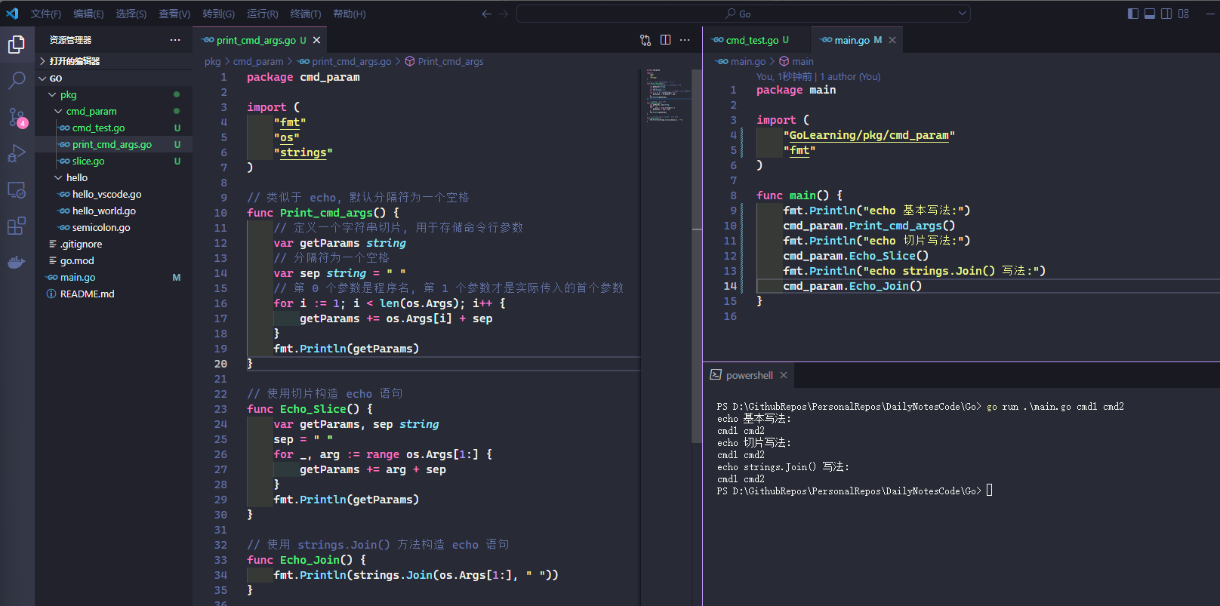Open slice.go in the file tree
Screen dimensions: 1220x606
click(x=113, y=161)
